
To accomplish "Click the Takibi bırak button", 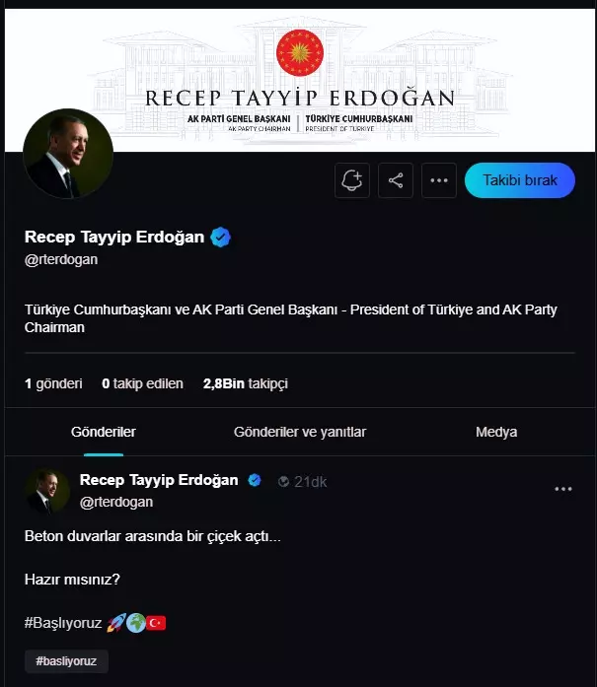I will click(519, 180).
